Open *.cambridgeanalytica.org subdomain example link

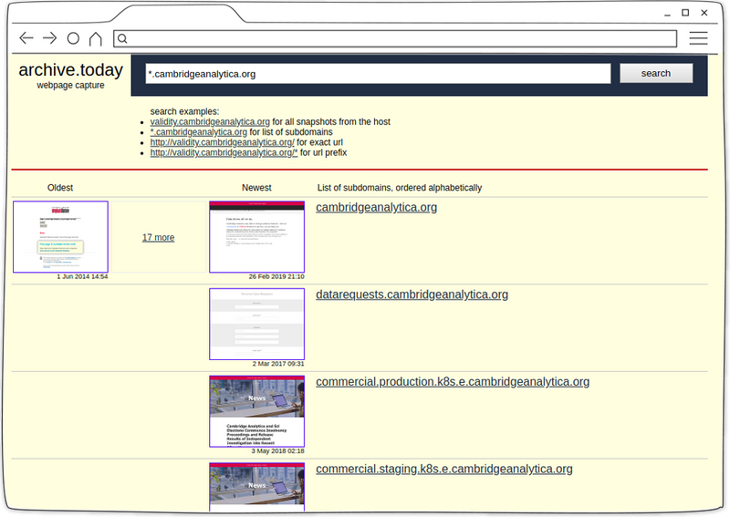(199, 131)
